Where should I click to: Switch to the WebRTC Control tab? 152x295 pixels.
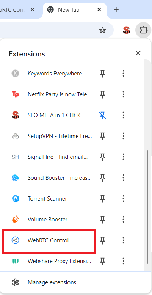coord(20,10)
